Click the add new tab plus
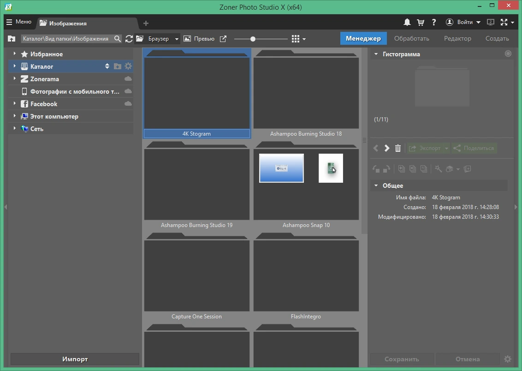 [146, 24]
